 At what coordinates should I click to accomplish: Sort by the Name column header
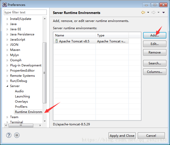(74, 35)
